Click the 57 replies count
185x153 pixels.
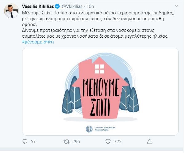pos(34,141)
